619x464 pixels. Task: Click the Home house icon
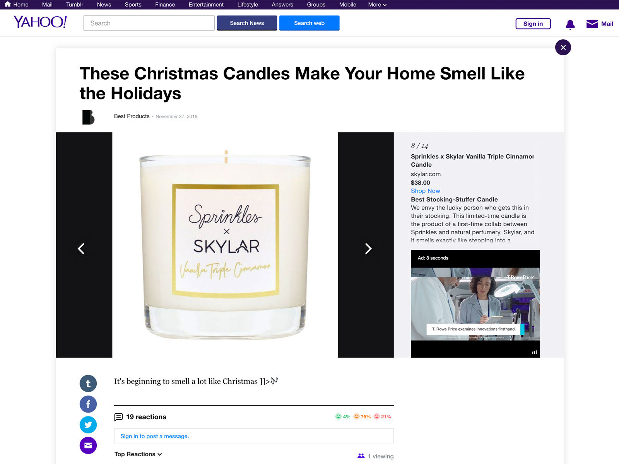8,4
